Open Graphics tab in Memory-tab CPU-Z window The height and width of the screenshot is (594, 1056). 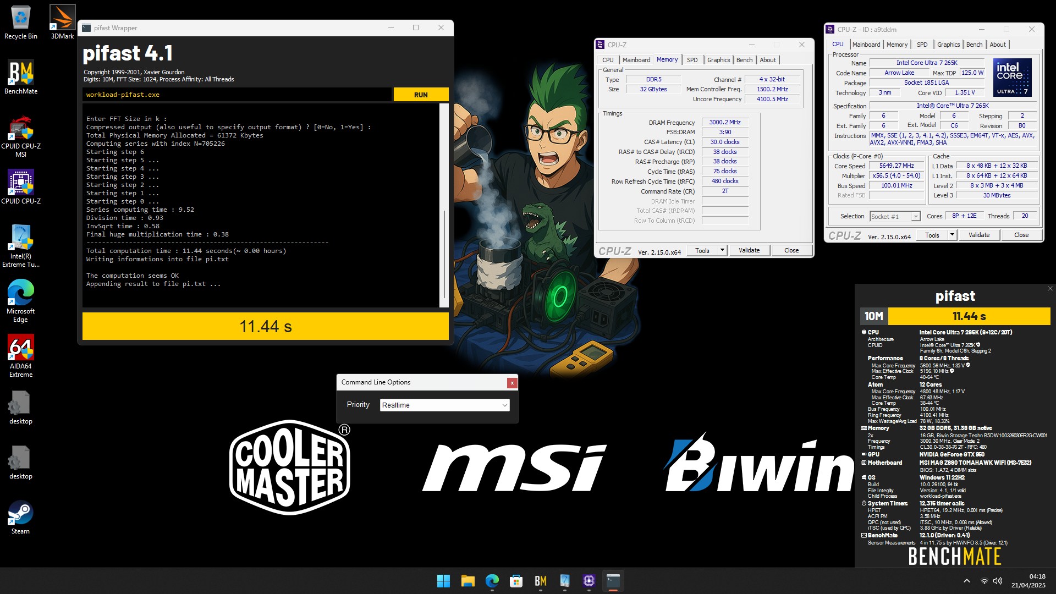coord(718,60)
